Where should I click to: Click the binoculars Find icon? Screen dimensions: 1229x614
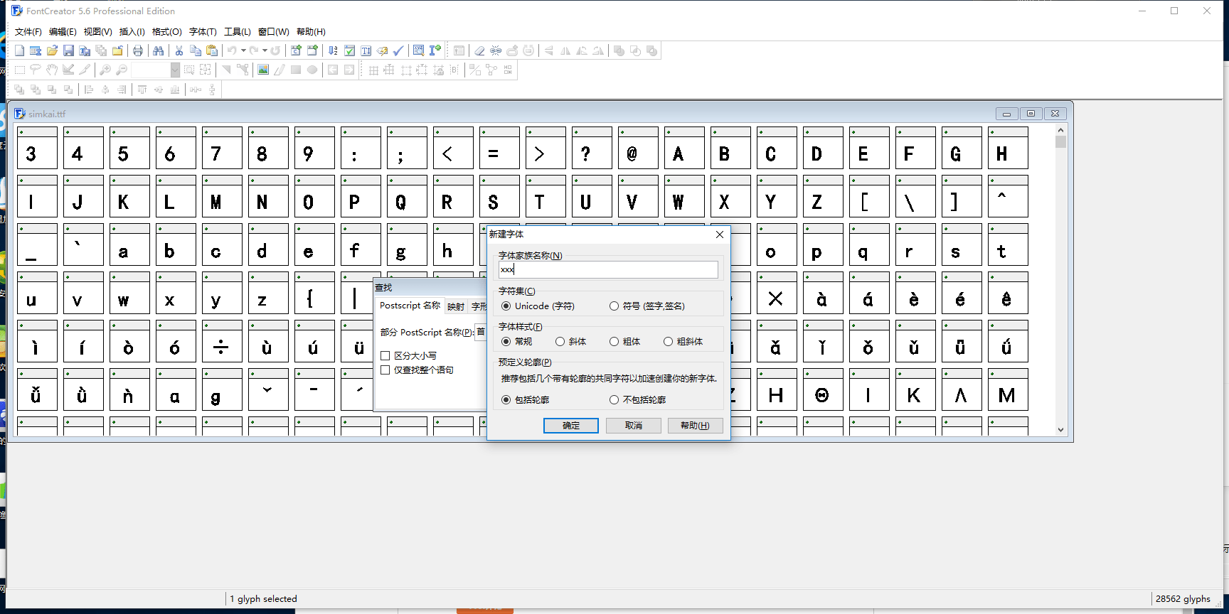point(158,50)
